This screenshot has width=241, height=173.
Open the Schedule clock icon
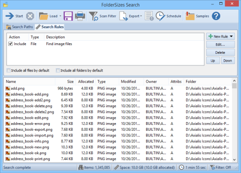(160, 16)
